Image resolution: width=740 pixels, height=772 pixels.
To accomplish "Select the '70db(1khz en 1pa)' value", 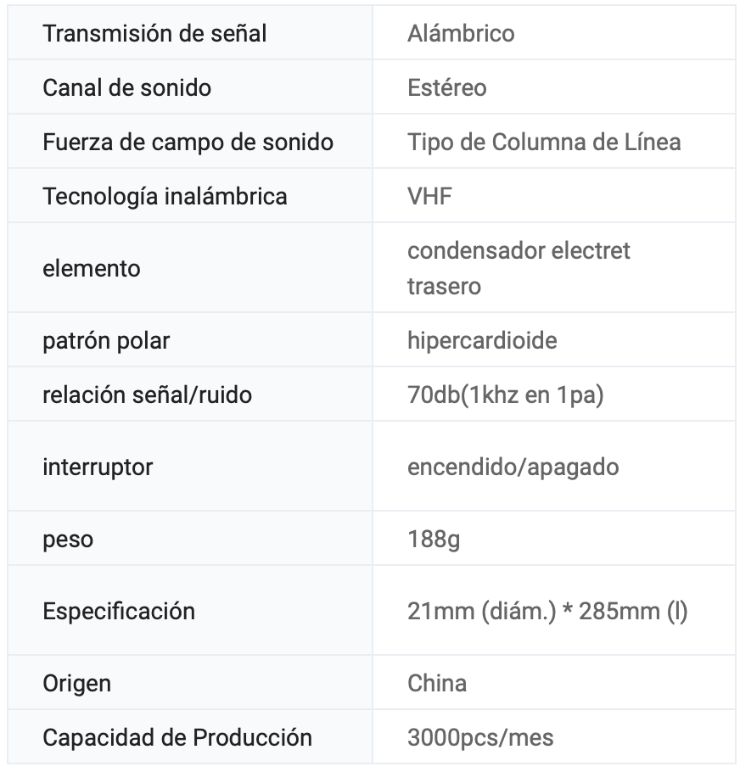I will click(x=505, y=394).
